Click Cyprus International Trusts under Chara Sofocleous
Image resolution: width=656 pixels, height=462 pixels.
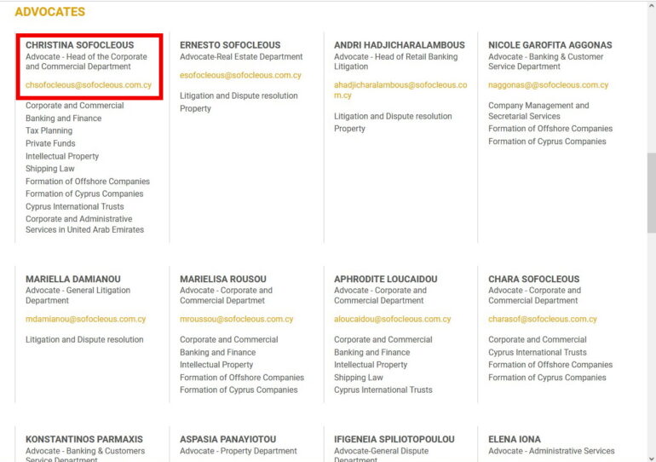tap(538, 352)
